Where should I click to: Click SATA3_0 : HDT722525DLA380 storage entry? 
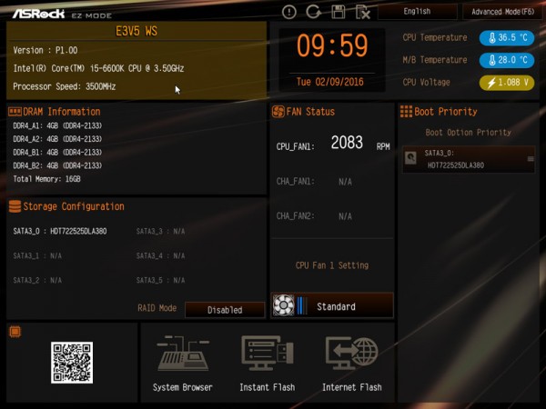pos(60,231)
